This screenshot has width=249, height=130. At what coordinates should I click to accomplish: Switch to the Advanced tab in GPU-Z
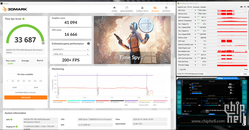point(196,7)
